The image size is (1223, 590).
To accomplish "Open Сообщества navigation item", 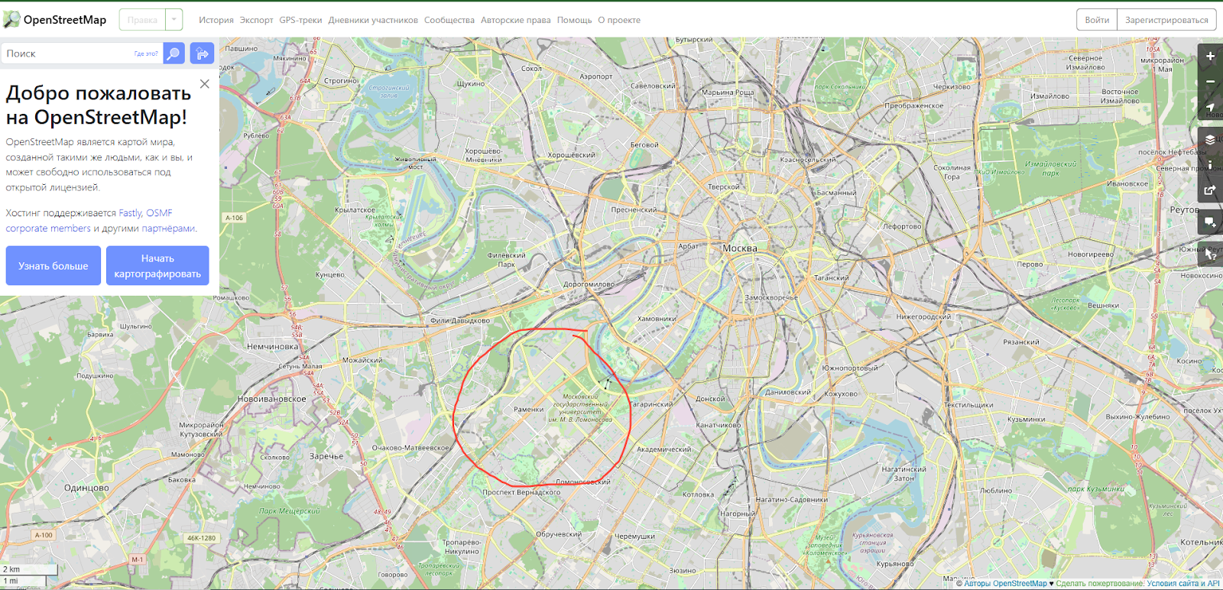I will click(x=449, y=20).
